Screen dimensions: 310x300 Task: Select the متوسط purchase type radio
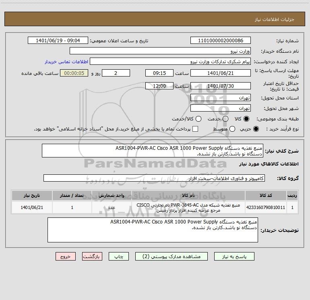pyautogui.click(x=232, y=129)
